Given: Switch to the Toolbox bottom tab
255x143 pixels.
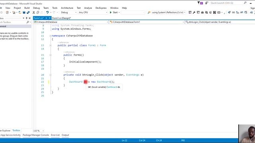Looking at the screenshot, I should [16, 131].
